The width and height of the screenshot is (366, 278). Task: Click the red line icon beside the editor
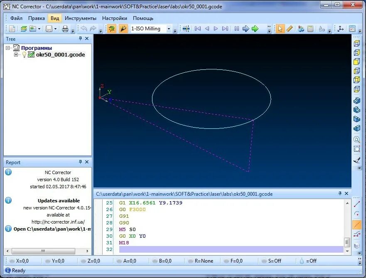click(x=357, y=204)
